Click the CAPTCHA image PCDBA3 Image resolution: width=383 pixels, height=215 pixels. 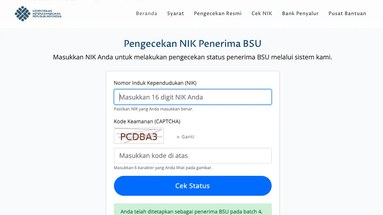point(139,136)
